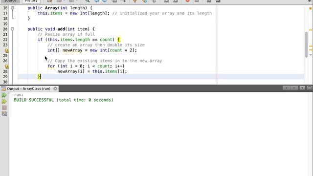The height and width of the screenshot is (176, 313).
Task: Stop the running build red square
Action: [4, 108]
